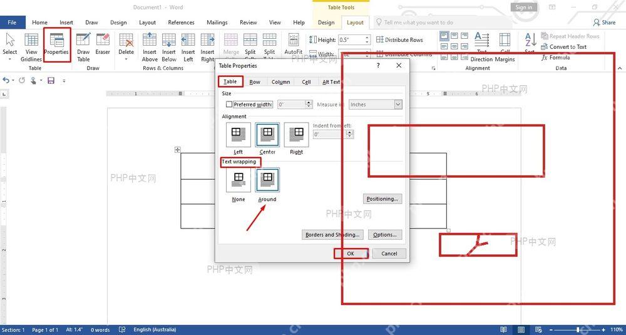Click the Options... button in the dialog
626x335 pixels.
(x=385, y=235)
